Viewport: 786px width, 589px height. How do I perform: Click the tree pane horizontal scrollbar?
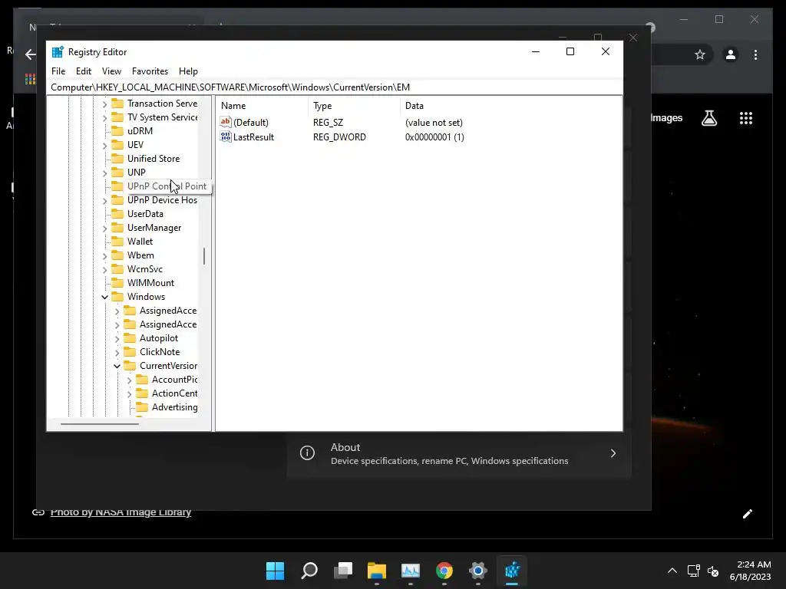click(x=99, y=423)
